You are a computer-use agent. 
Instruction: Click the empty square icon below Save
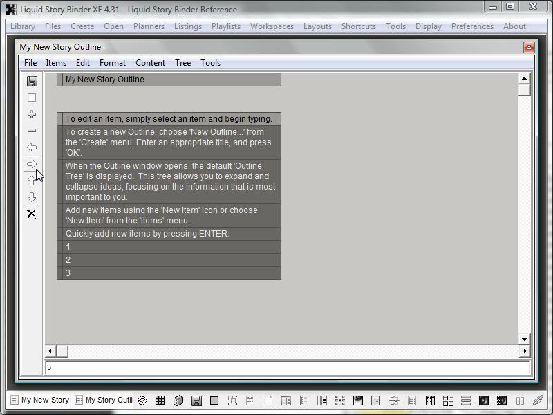coord(32,98)
